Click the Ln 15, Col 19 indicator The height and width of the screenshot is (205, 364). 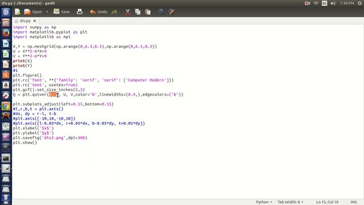coord(327,202)
